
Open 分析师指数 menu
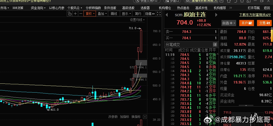click(93, 8)
